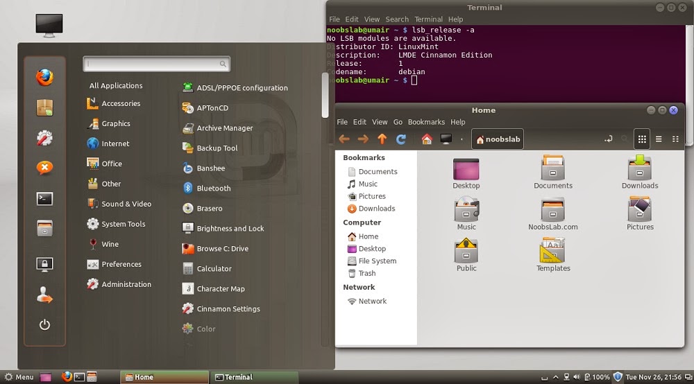The width and height of the screenshot is (694, 384).
Task: Open Cinnamon Settings
Action: click(221, 309)
